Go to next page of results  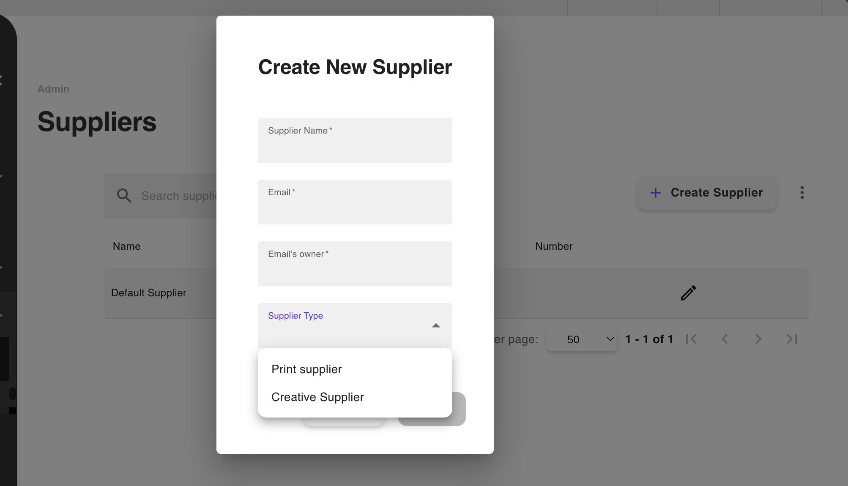pos(758,339)
